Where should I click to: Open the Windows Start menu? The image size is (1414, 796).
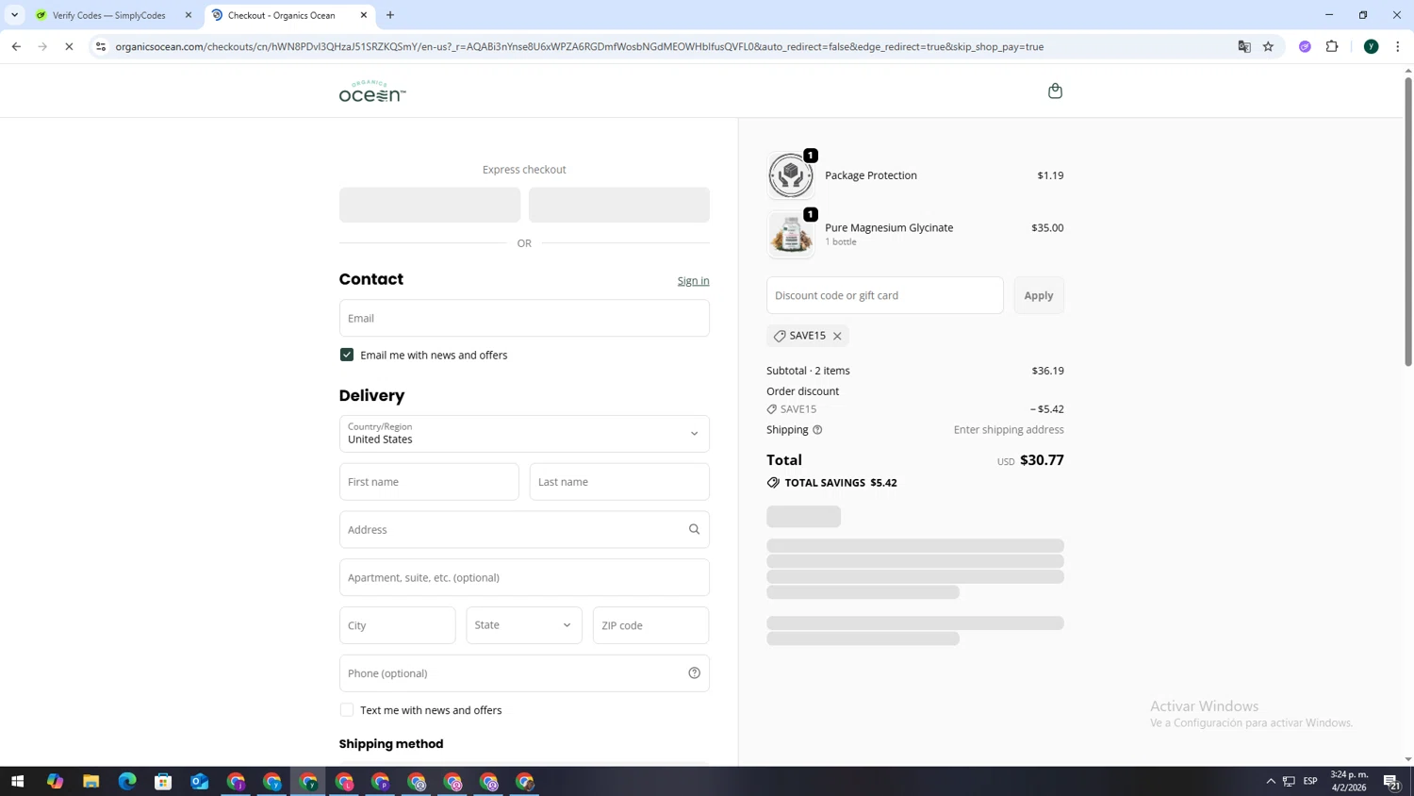point(17,781)
